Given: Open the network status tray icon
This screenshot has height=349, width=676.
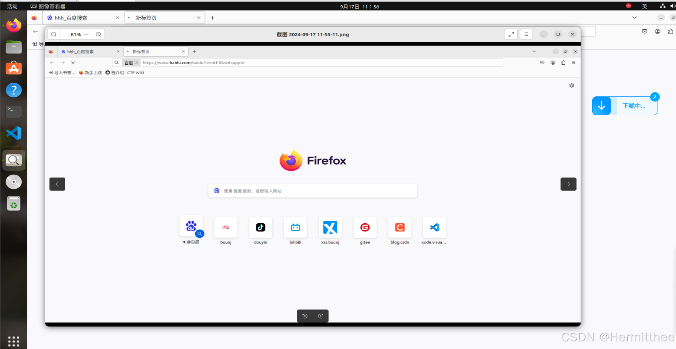Looking at the screenshot, I should click(x=663, y=6).
